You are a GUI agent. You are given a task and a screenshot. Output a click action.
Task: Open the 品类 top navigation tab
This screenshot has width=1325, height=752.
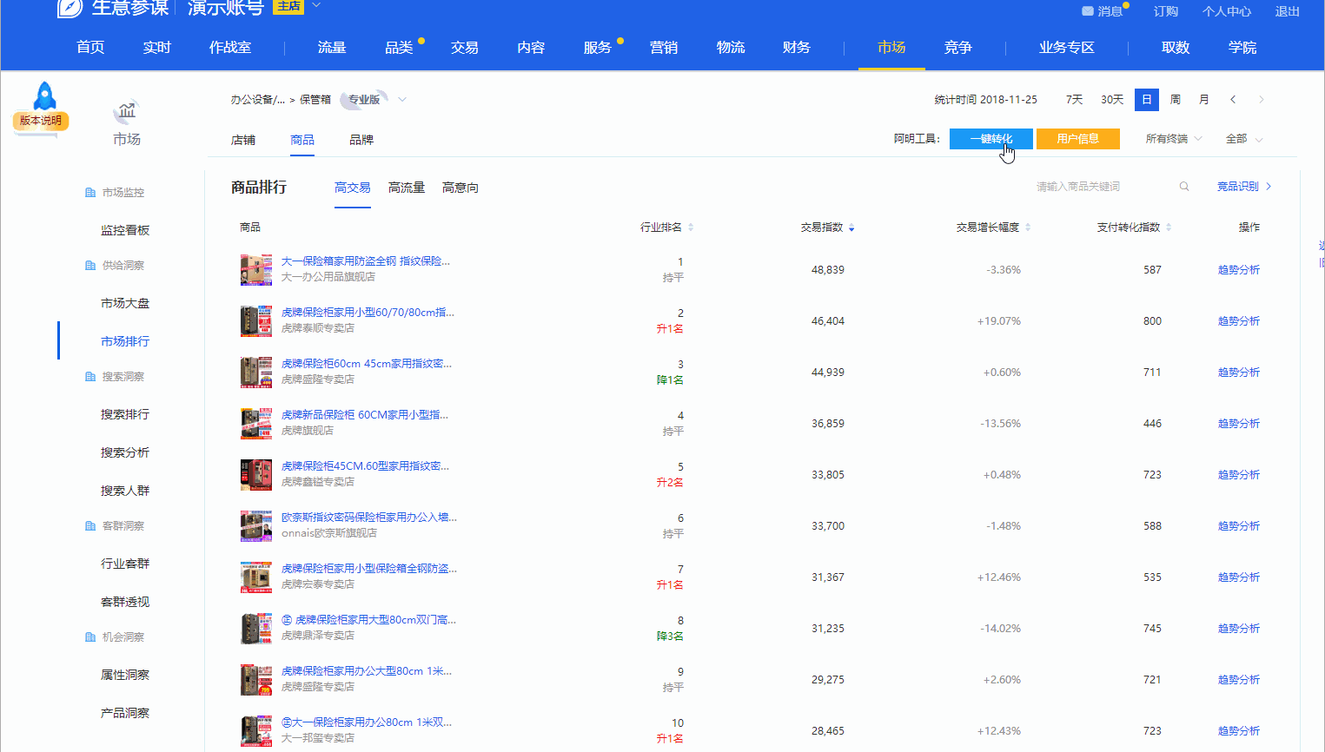[400, 48]
